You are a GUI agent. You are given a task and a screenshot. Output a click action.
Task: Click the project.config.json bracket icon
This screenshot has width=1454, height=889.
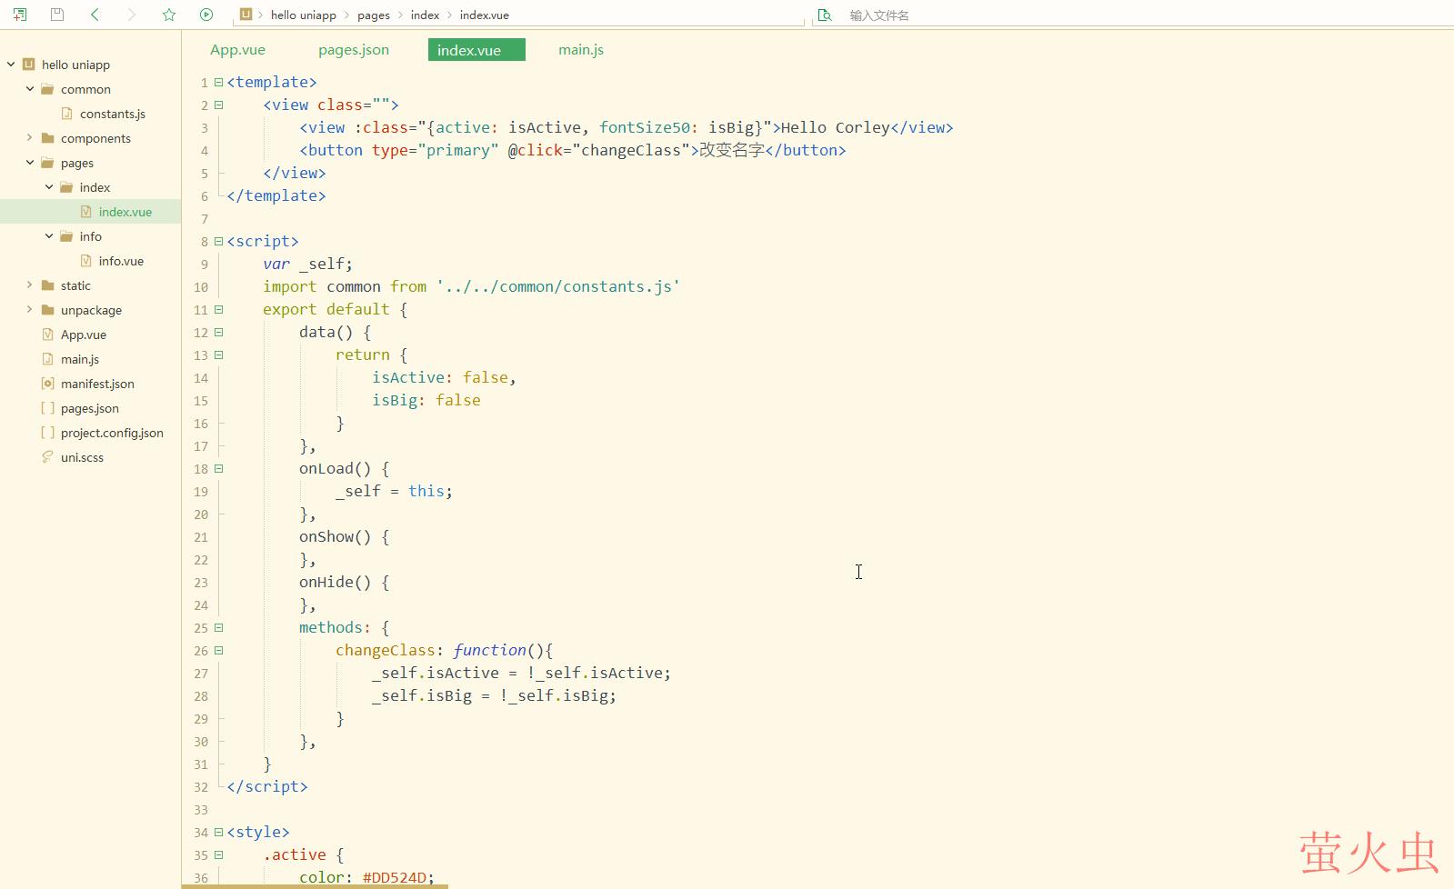[x=47, y=433]
